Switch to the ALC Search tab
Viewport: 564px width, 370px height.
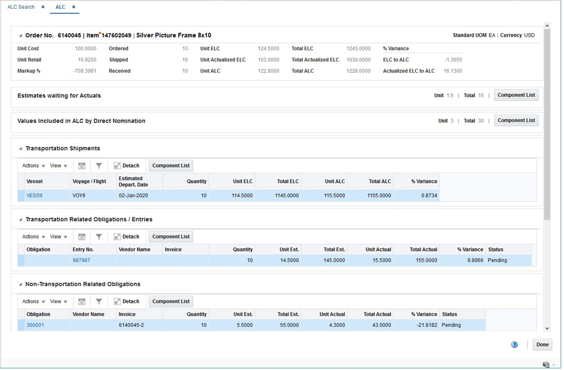coord(21,7)
